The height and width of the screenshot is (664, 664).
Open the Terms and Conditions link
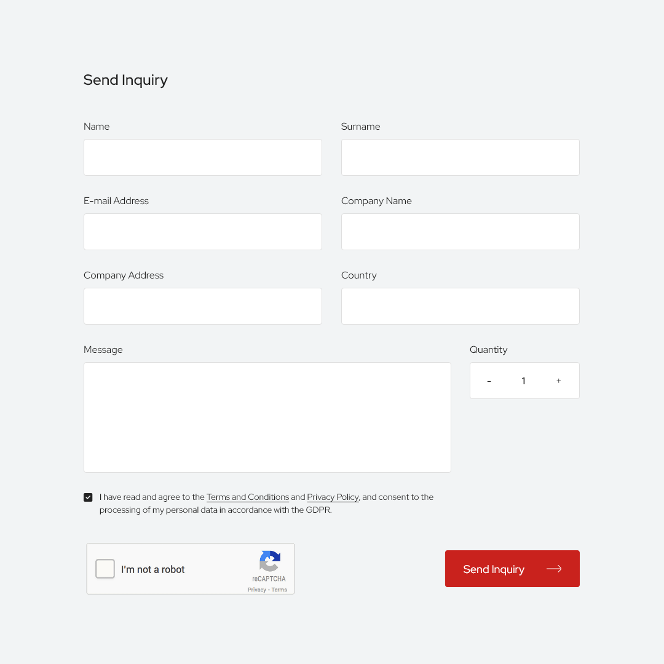tap(248, 497)
